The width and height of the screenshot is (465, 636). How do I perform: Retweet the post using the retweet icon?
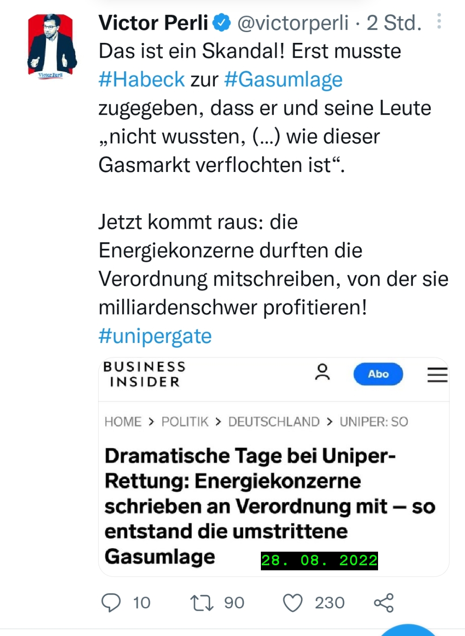(202, 602)
